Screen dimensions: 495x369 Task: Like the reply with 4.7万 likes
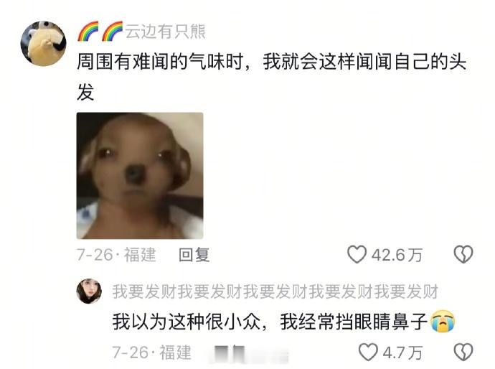pyautogui.click(x=368, y=352)
